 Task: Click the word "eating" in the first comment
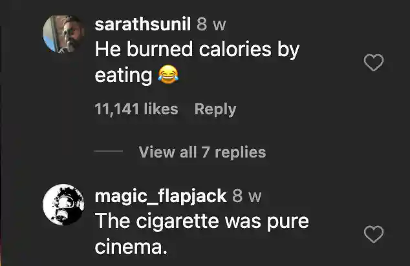pyautogui.click(x=123, y=76)
